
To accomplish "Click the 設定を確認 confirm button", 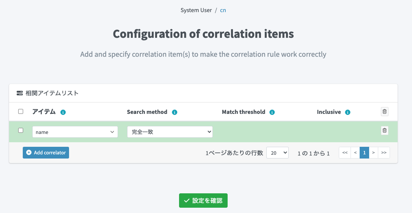I will pyautogui.click(x=203, y=201).
